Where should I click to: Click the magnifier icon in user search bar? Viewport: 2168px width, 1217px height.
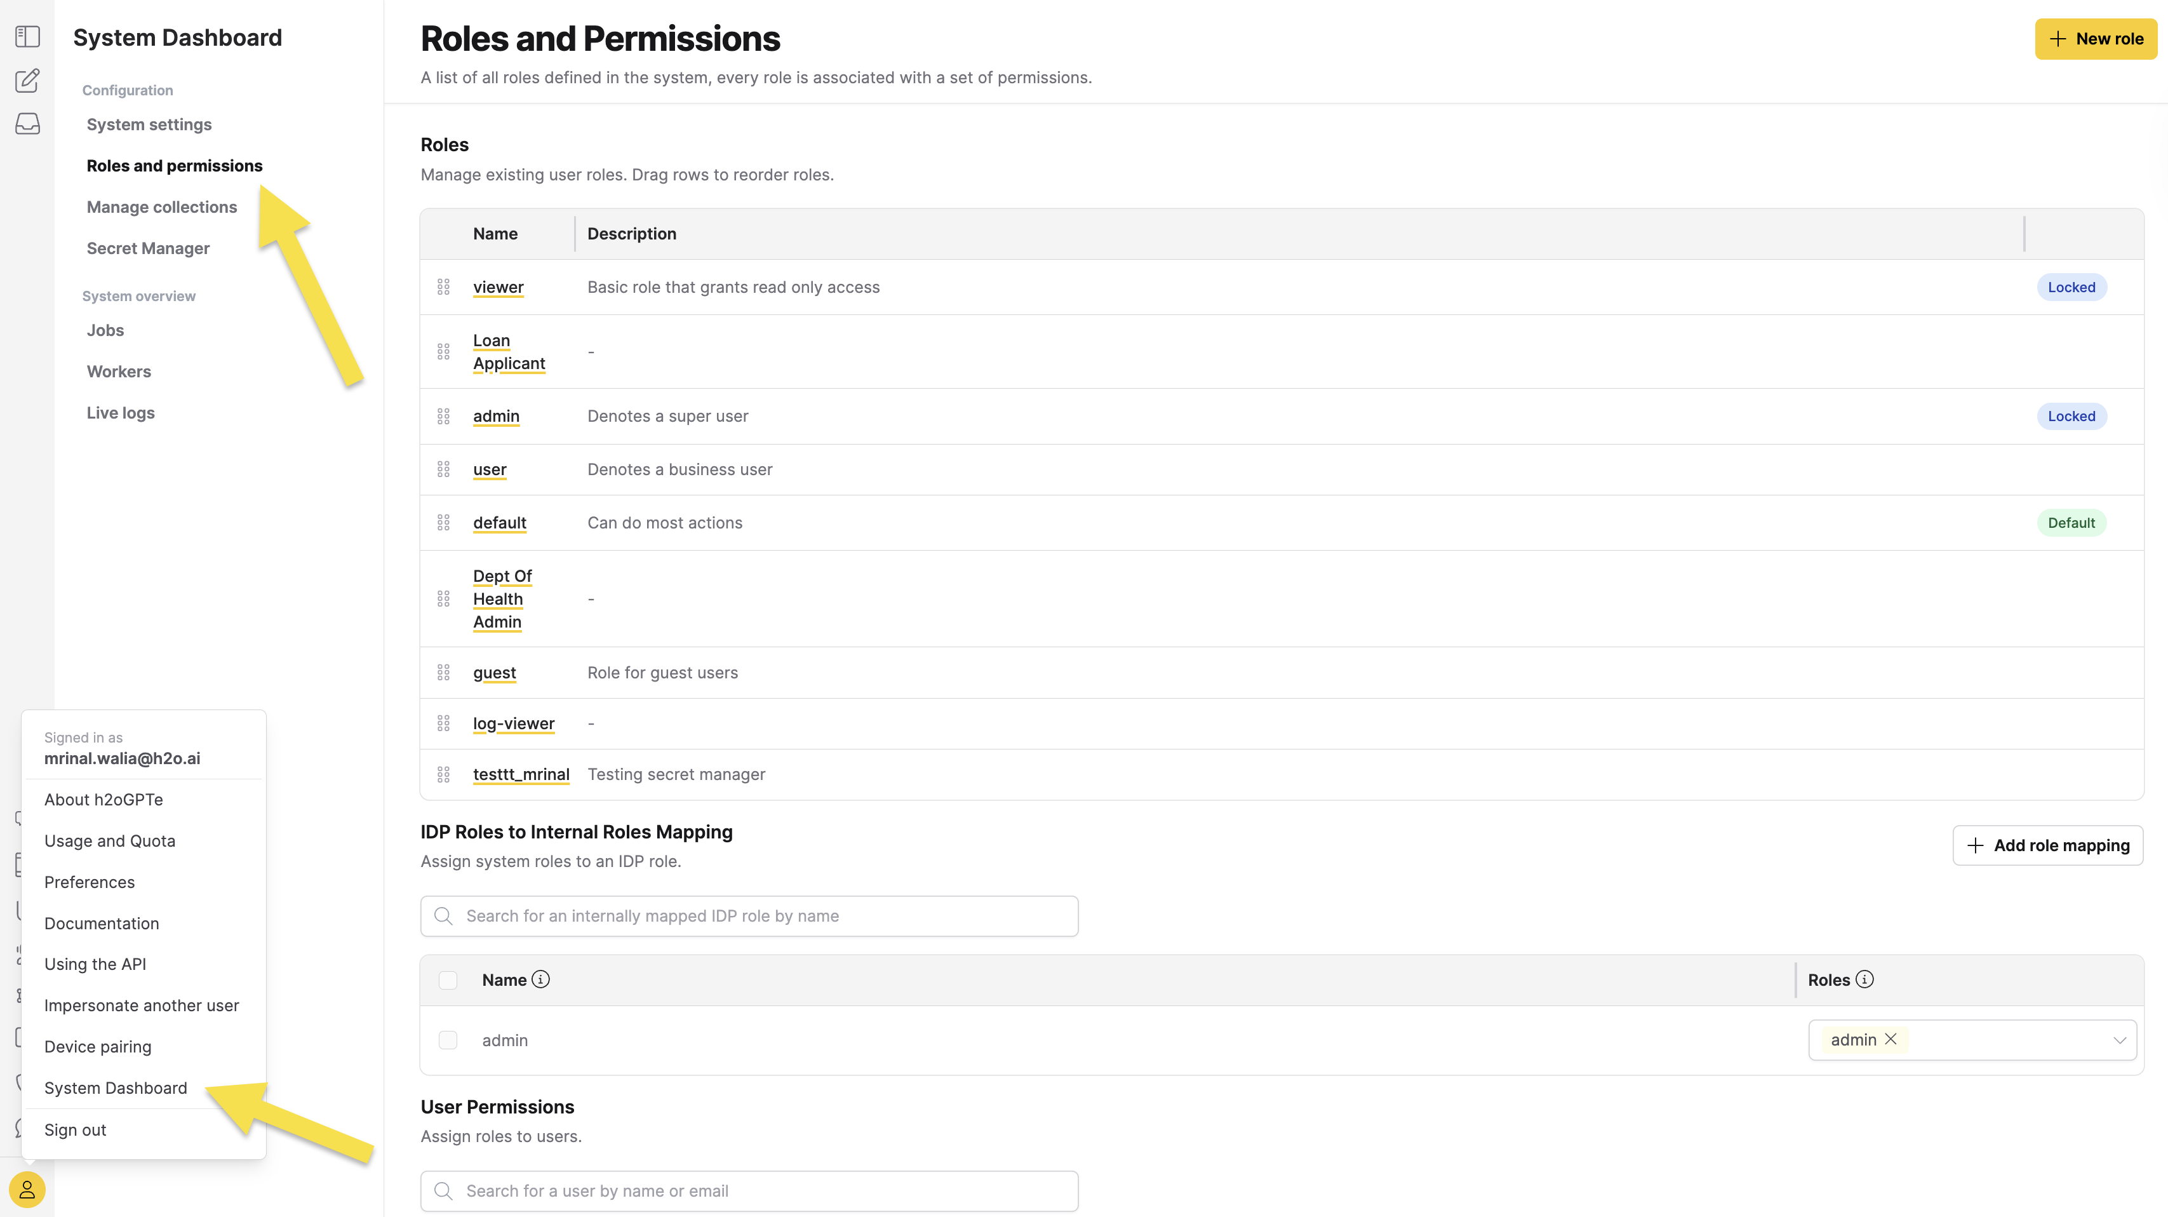click(443, 1190)
